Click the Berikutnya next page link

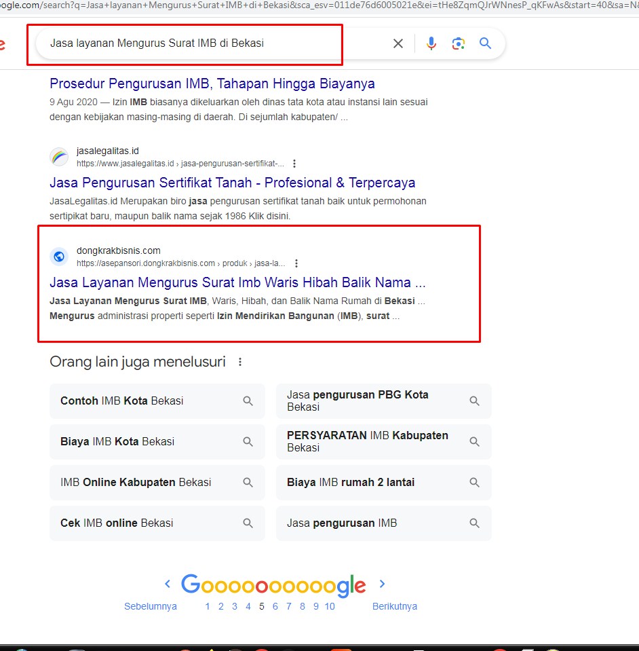point(394,606)
